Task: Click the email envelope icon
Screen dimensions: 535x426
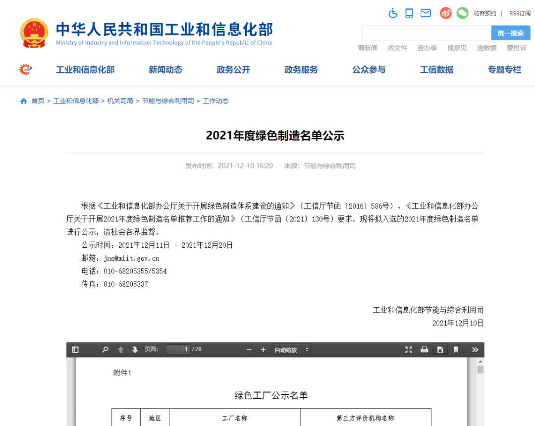Action: click(426, 13)
